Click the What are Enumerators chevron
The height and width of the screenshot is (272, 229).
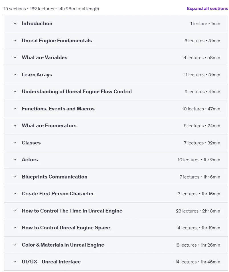click(x=15, y=126)
